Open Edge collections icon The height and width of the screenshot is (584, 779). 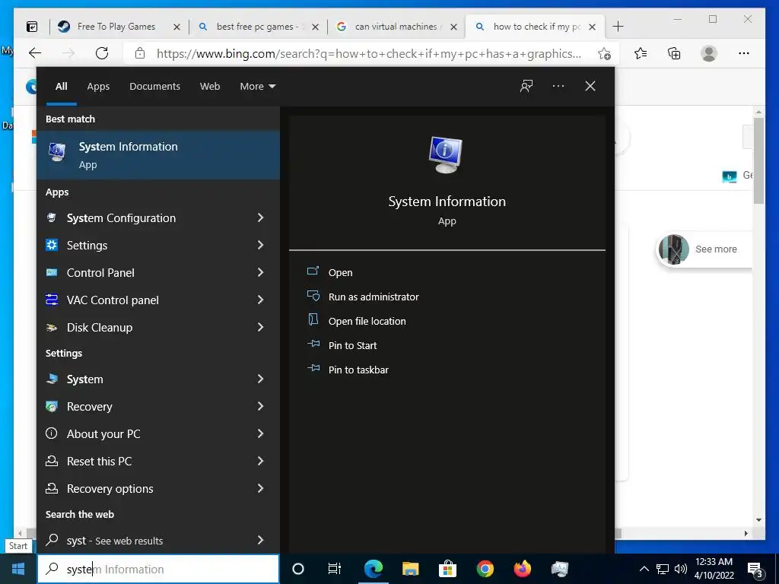(x=674, y=53)
